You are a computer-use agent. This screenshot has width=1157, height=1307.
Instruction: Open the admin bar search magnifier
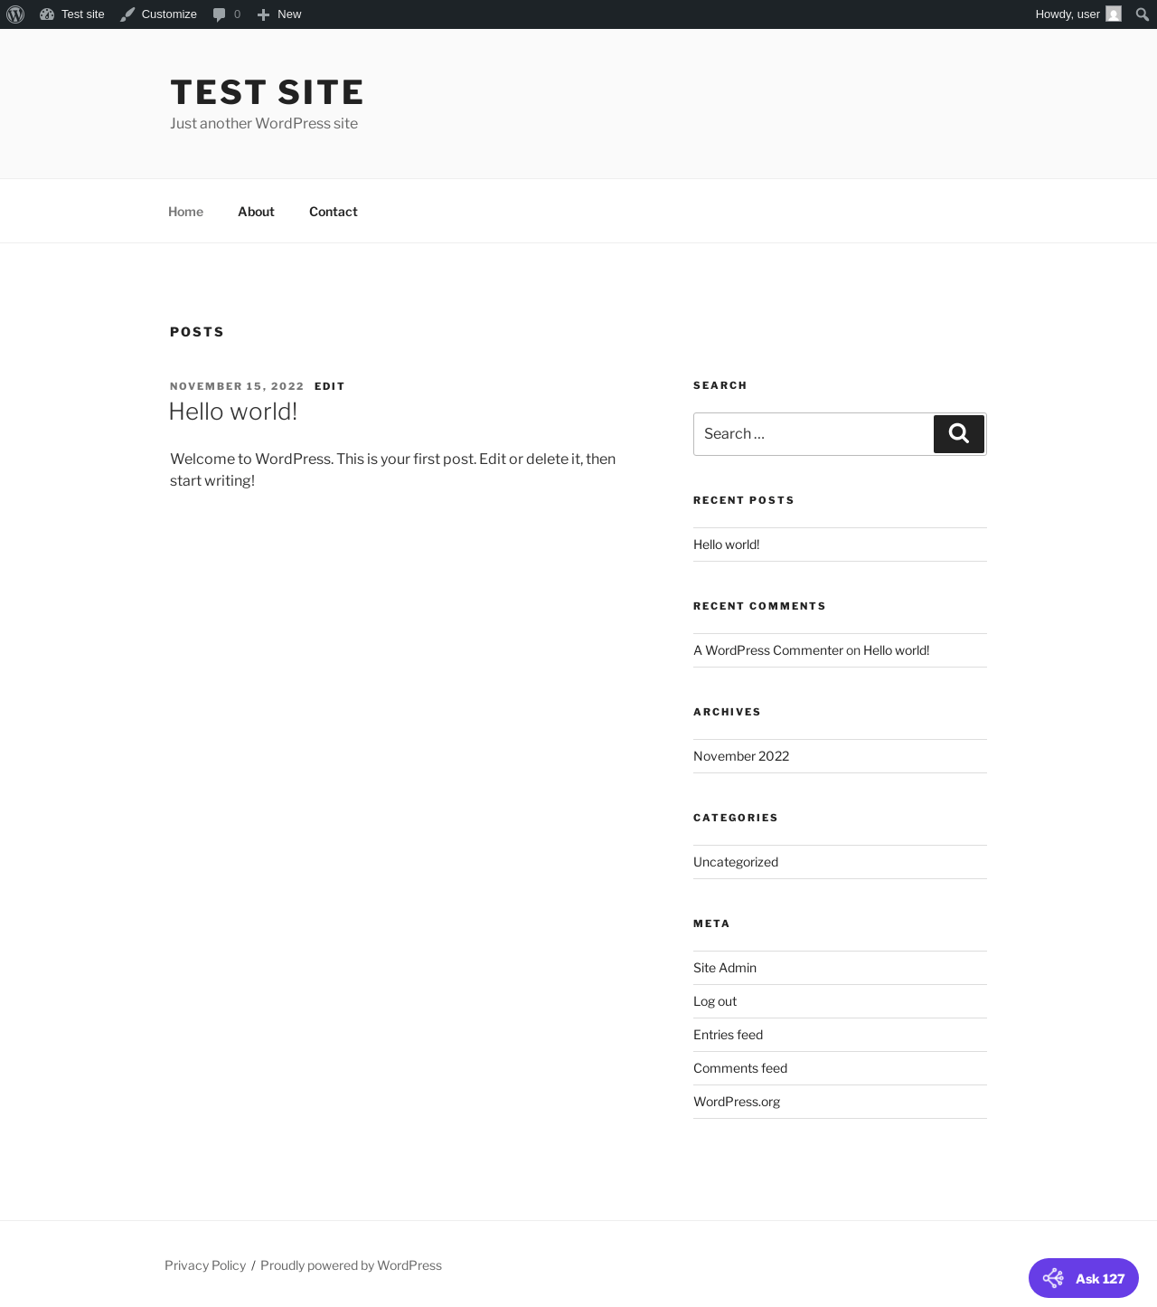tap(1143, 14)
